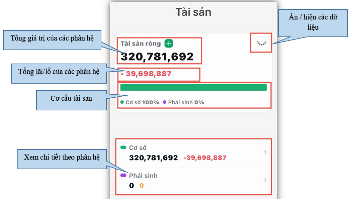Click the green plus icon beside Tài sản ròng
This screenshot has height=199, width=349.
[x=169, y=43]
